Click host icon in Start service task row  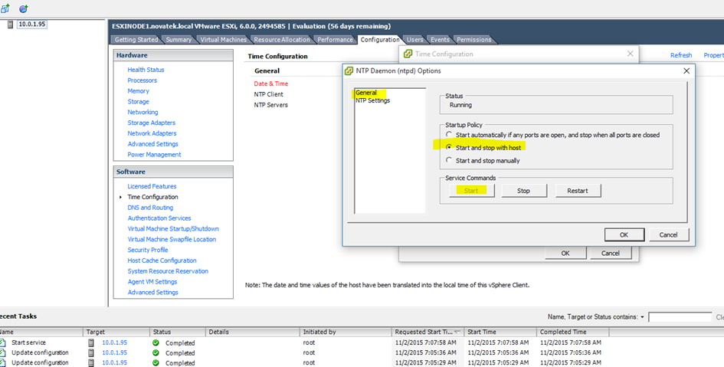point(91,342)
